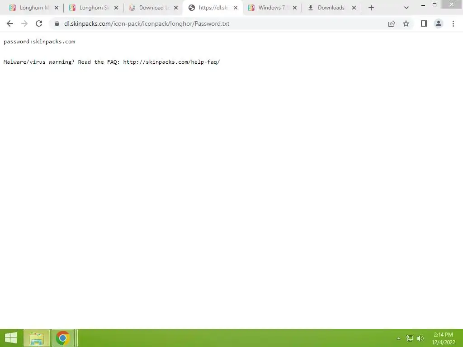
Task: Click the forward navigation arrow
Action: [24, 23]
